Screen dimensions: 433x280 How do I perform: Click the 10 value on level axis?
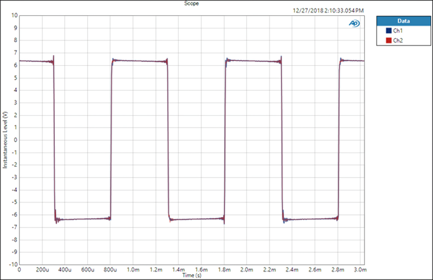[14, 15]
